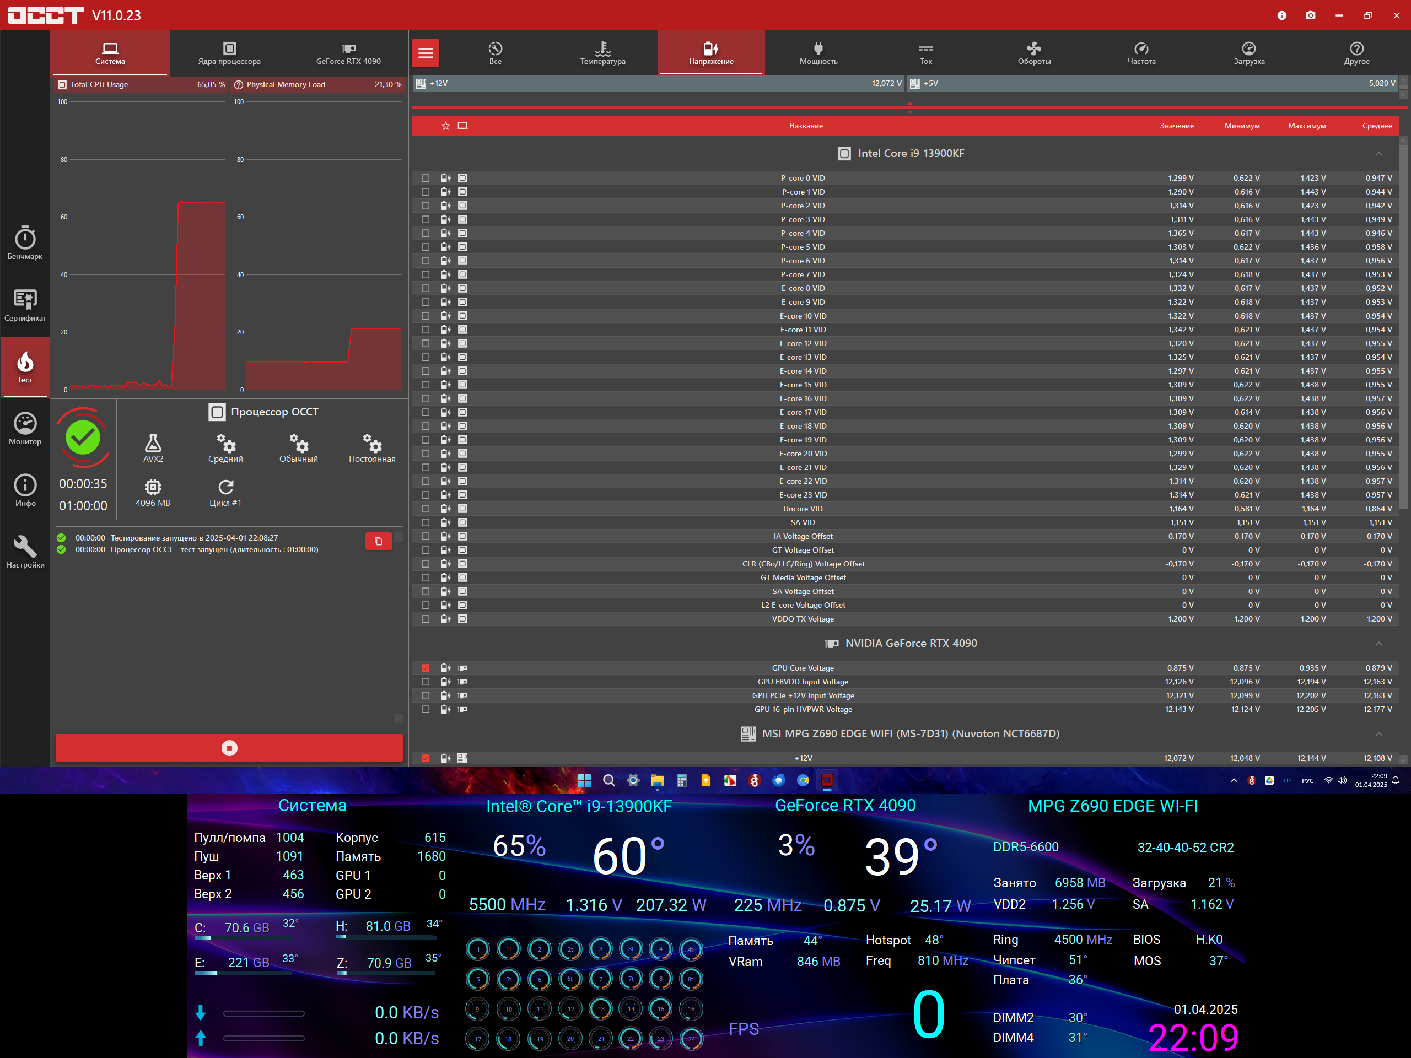This screenshot has width=1411, height=1058.
Task: Click the Цикл #1 cycle setting
Action: (x=225, y=492)
